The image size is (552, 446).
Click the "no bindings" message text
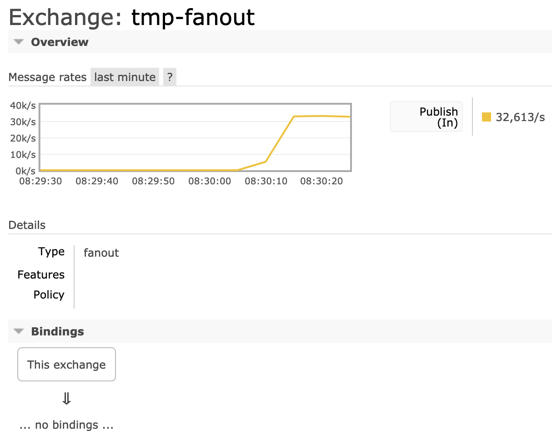[66, 425]
